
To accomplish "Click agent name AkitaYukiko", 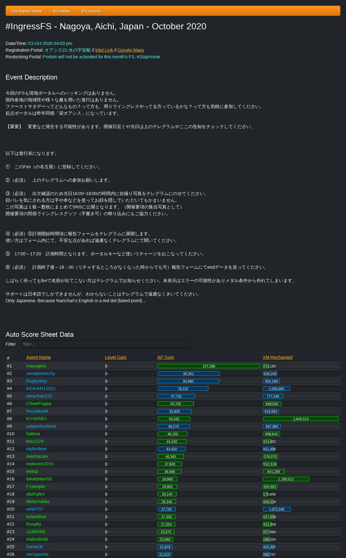I will pyautogui.click(x=38, y=502).
